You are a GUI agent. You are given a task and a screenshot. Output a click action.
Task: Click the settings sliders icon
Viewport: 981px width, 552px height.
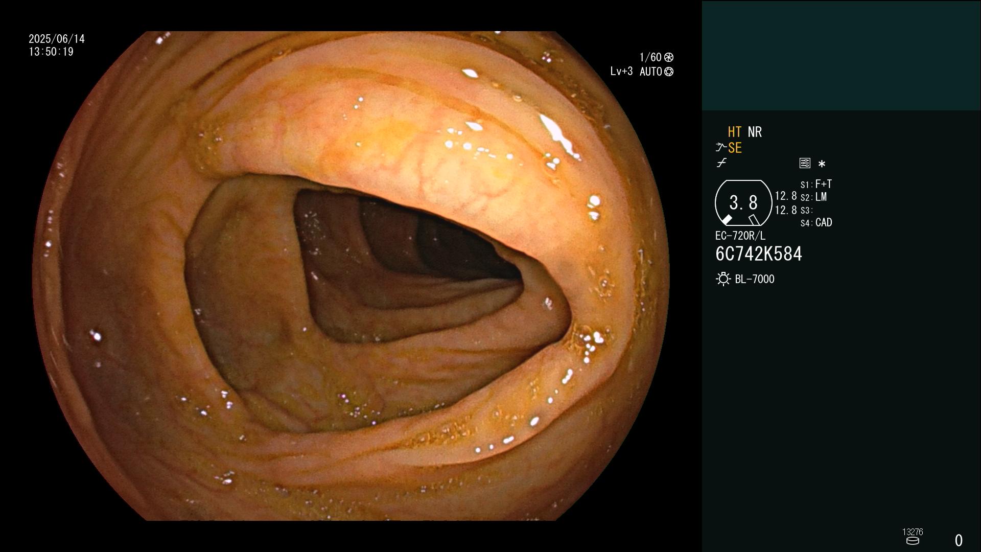click(x=805, y=163)
